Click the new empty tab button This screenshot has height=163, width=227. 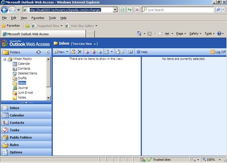click(90, 34)
